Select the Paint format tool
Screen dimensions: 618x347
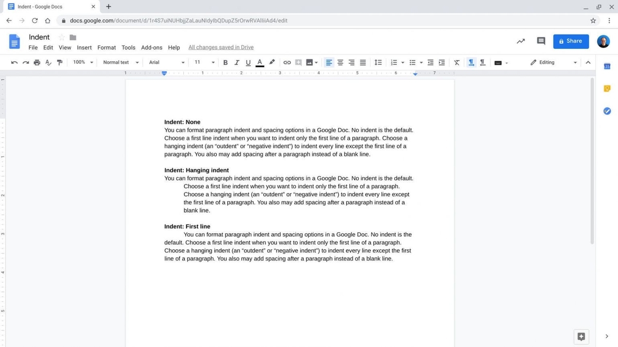[x=60, y=62]
